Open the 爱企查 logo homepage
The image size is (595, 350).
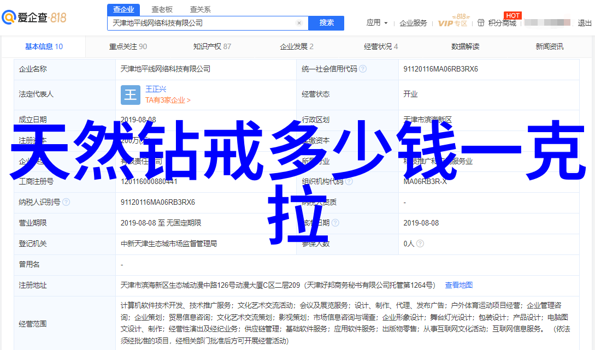coord(34,17)
